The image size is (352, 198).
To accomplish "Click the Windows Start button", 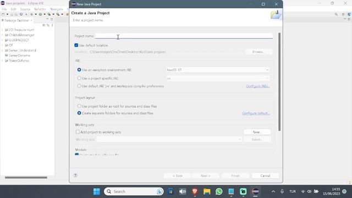I will (x=97, y=191).
